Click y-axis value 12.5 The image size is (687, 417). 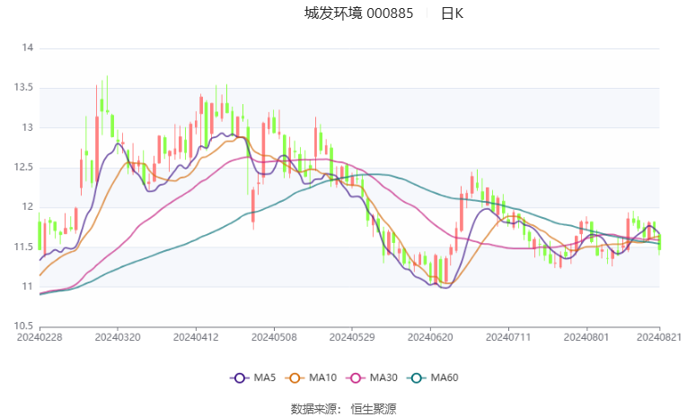23,167
